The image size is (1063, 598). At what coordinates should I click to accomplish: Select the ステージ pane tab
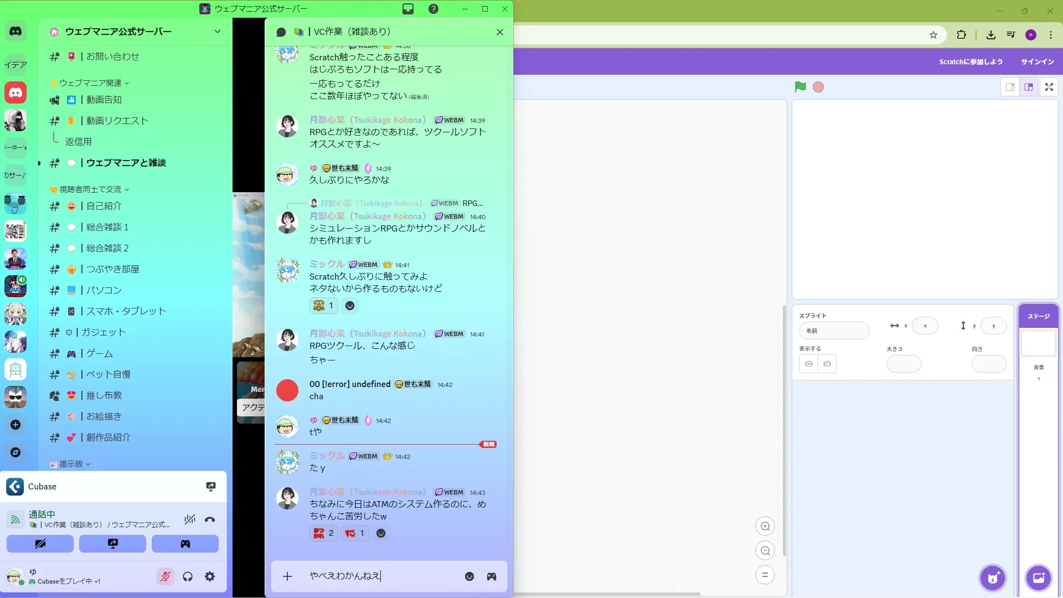[x=1038, y=316]
